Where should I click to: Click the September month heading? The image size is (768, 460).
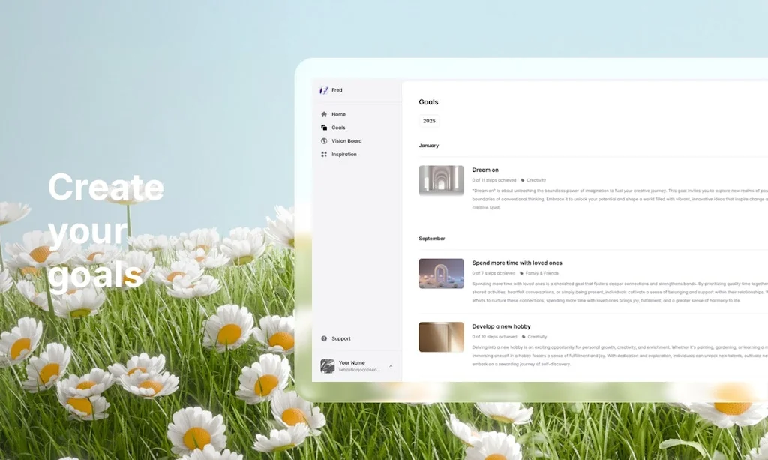[431, 239]
